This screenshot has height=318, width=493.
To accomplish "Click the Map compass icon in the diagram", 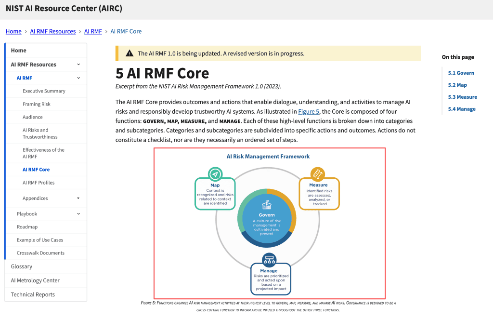I will coord(215,174).
